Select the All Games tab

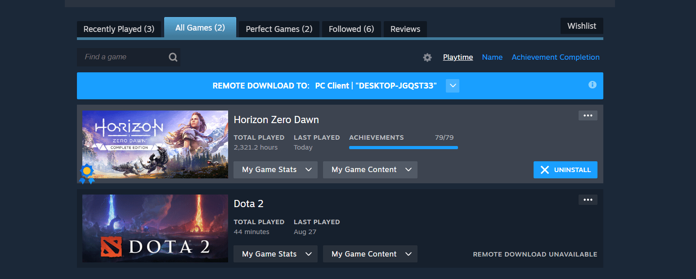tap(200, 27)
